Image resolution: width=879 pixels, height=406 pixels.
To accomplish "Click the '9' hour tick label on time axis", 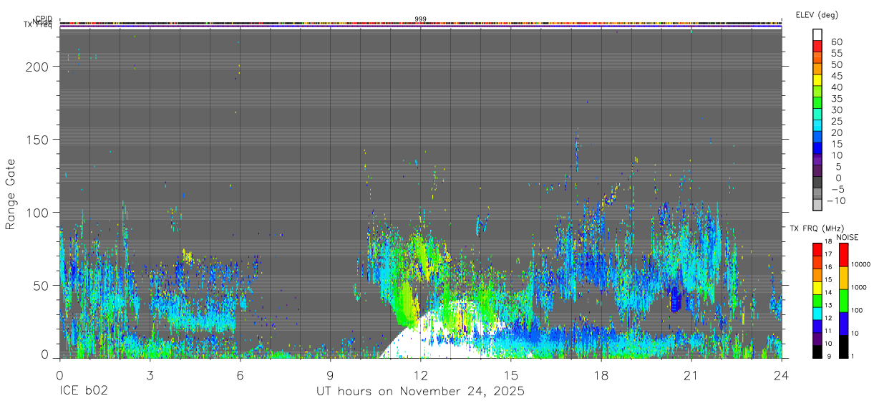I will point(330,374).
